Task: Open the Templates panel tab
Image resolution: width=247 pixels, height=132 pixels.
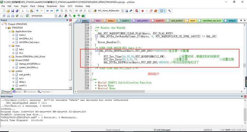Action: 44,92
